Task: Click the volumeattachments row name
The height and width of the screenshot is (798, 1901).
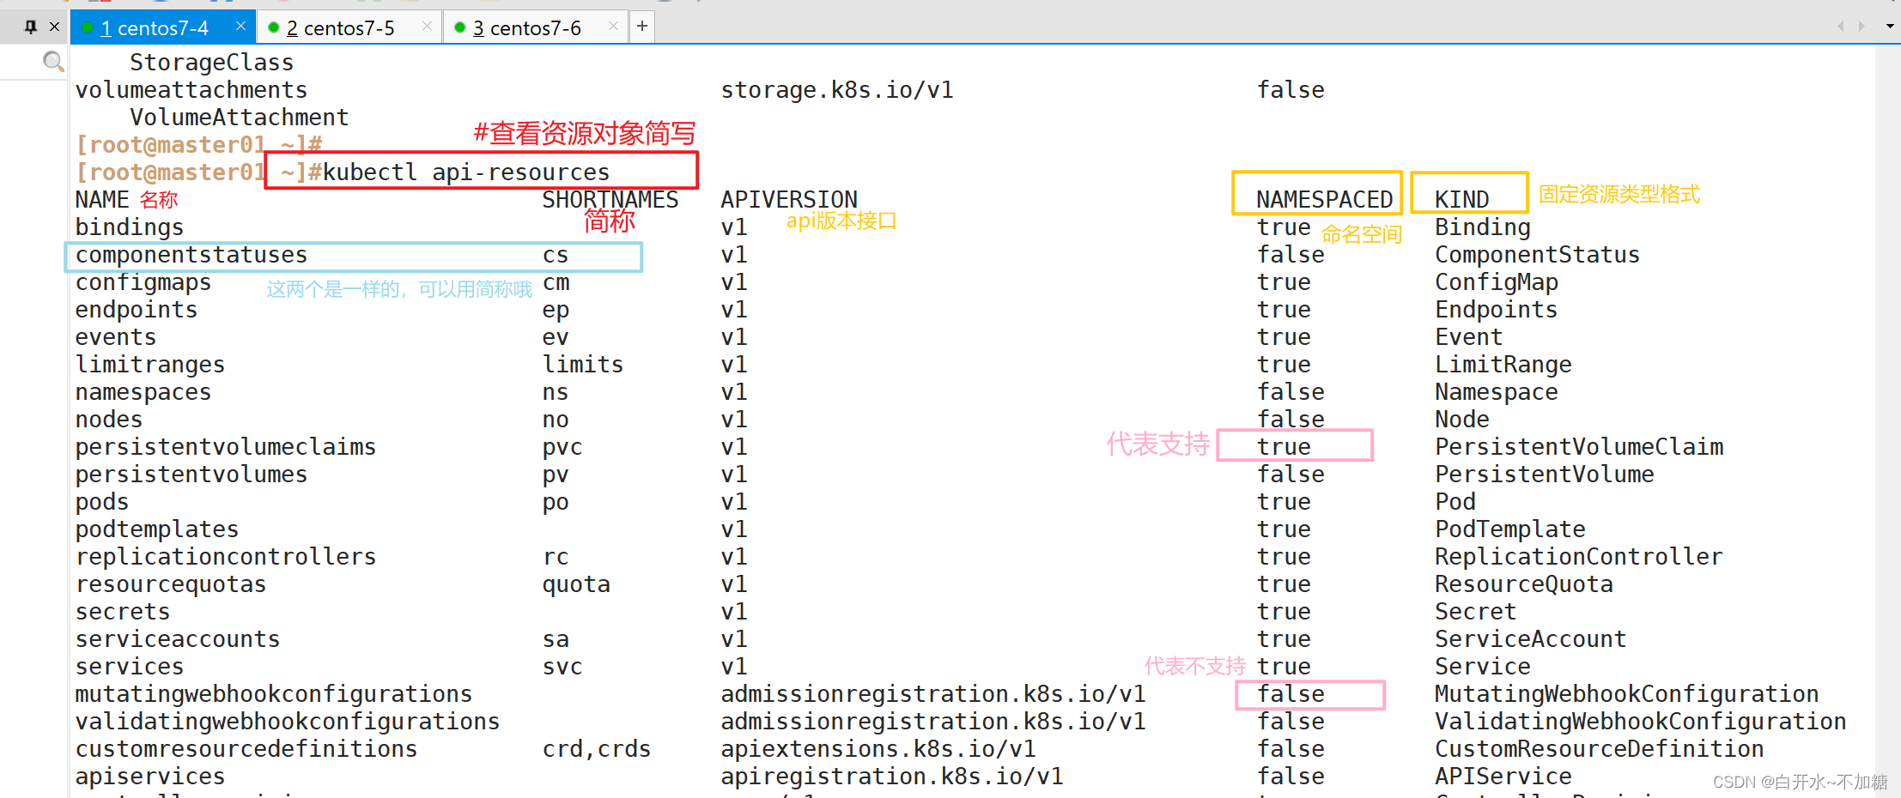Action: (191, 90)
